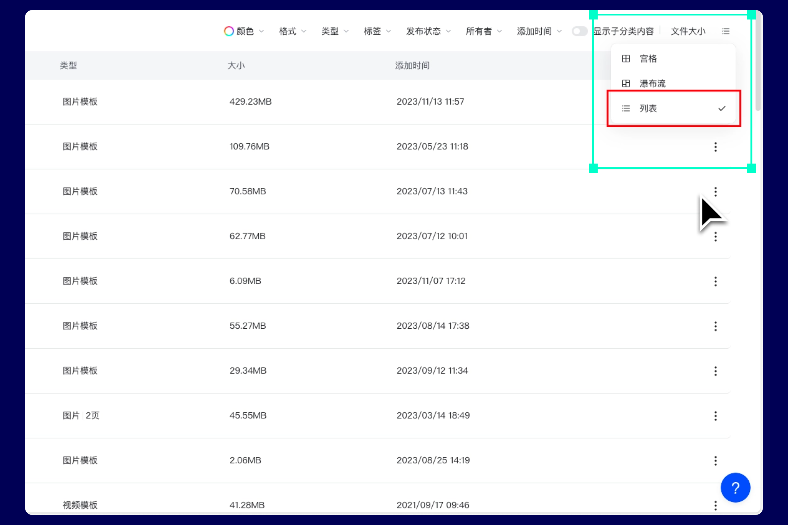The image size is (788, 525).
Task: Click the blue help question mark button
Action: [x=735, y=487]
